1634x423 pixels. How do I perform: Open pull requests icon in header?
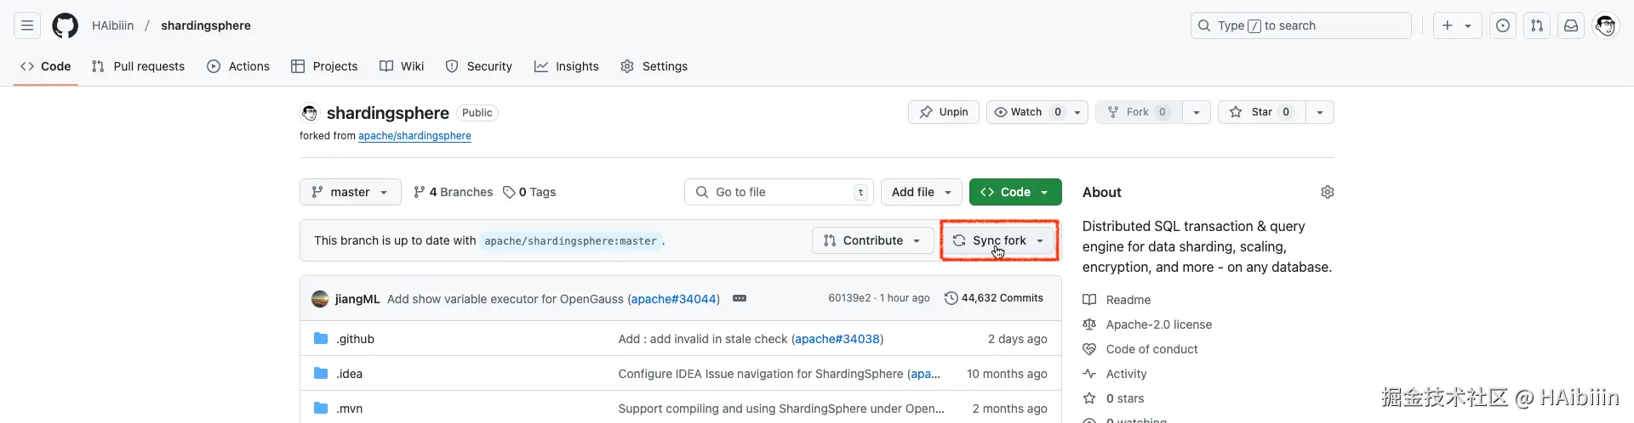[x=1537, y=25]
